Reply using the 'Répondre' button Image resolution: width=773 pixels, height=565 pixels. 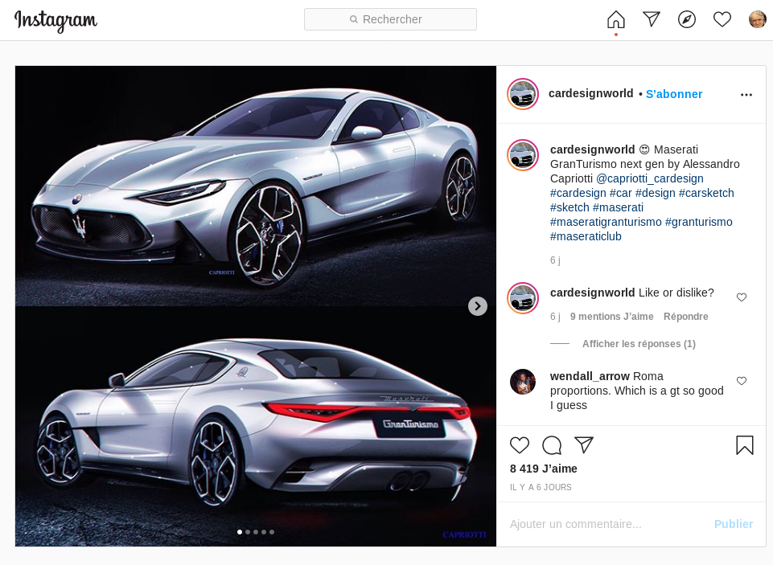pos(685,316)
